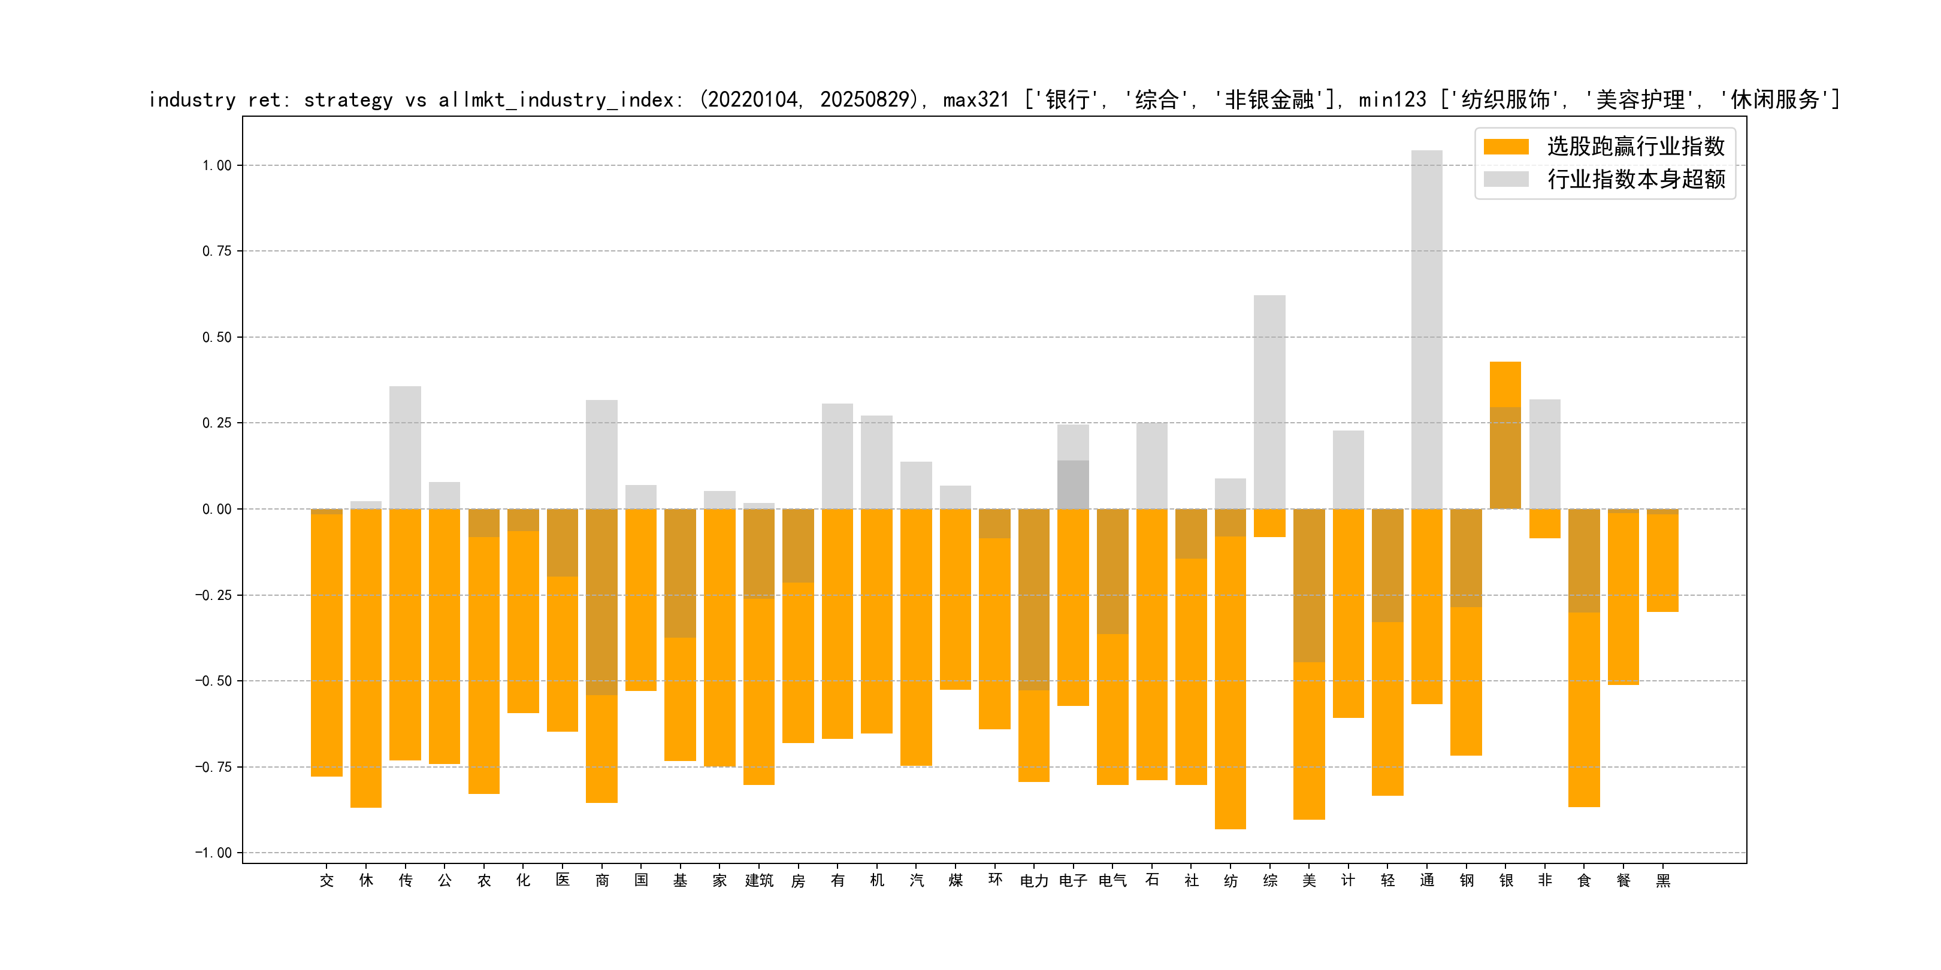Viewport: 1941px width, 970px height.
Task: Click the gray bar above the 非 label
Action: 1544,453
